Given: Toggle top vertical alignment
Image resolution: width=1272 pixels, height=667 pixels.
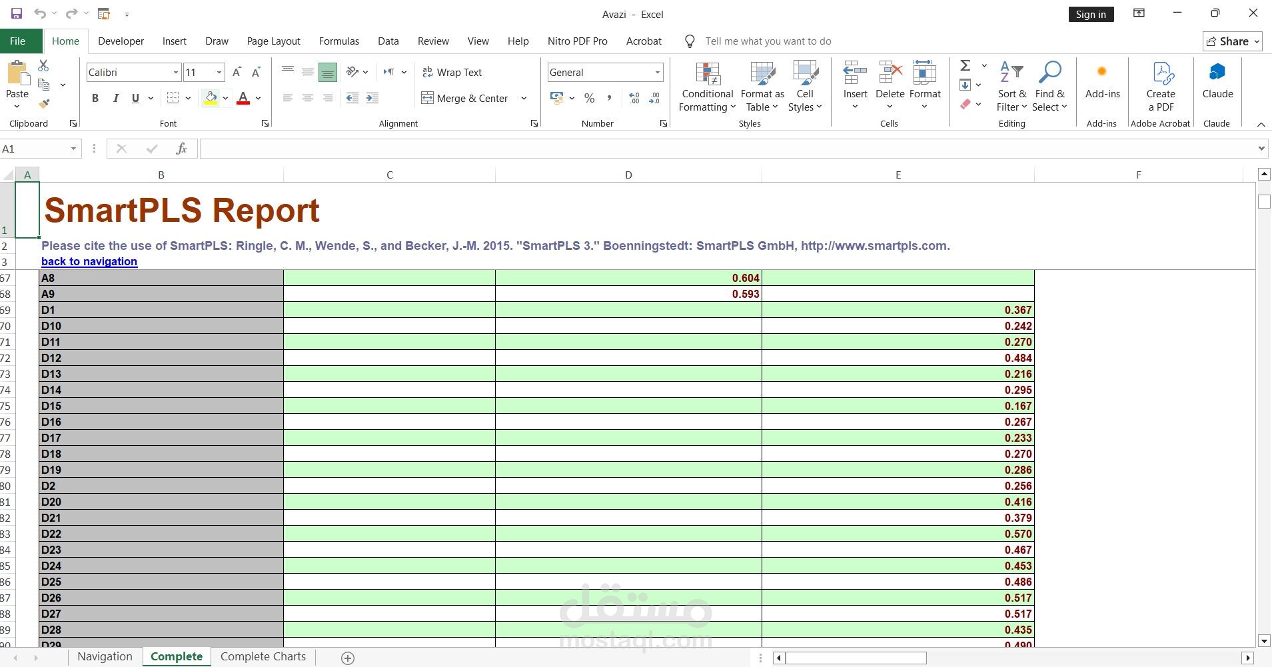Looking at the screenshot, I should 288,72.
